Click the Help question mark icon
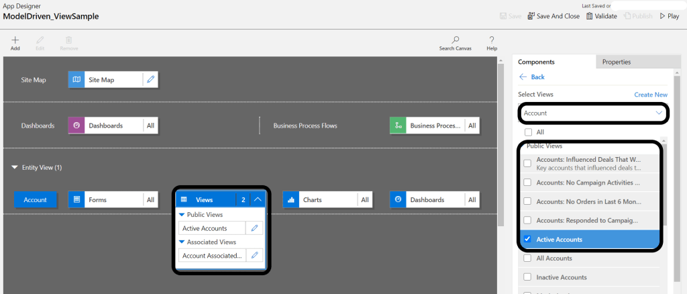This screenshot has height=294, width=687. (492, 40)
